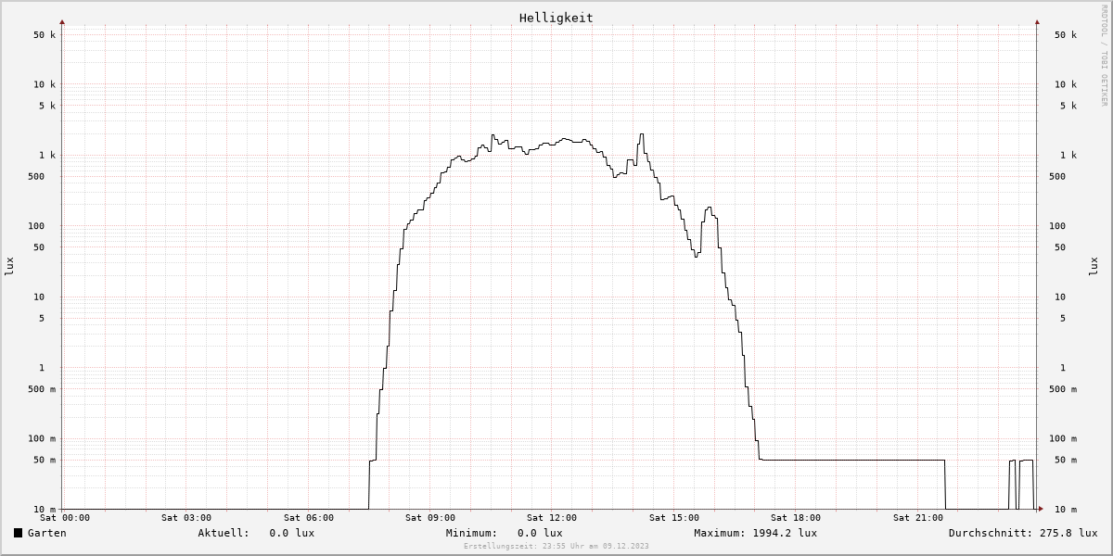Image resolution: width=1113 pixels, height=556 pixels.
Task: Click the 'lux' unit label on right axis
Action: 1094,266
